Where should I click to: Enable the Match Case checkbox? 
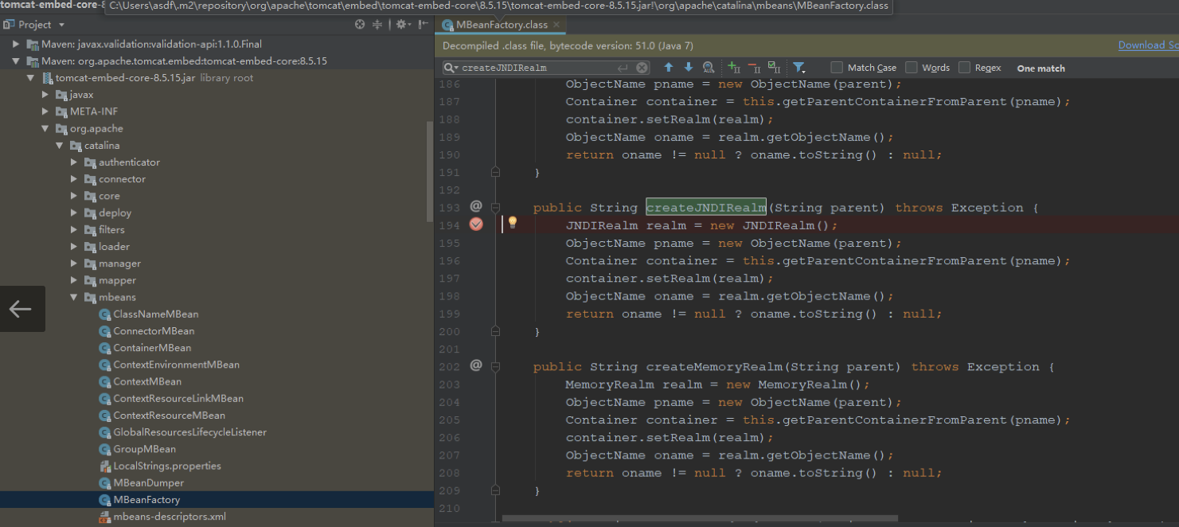(837, 68)
